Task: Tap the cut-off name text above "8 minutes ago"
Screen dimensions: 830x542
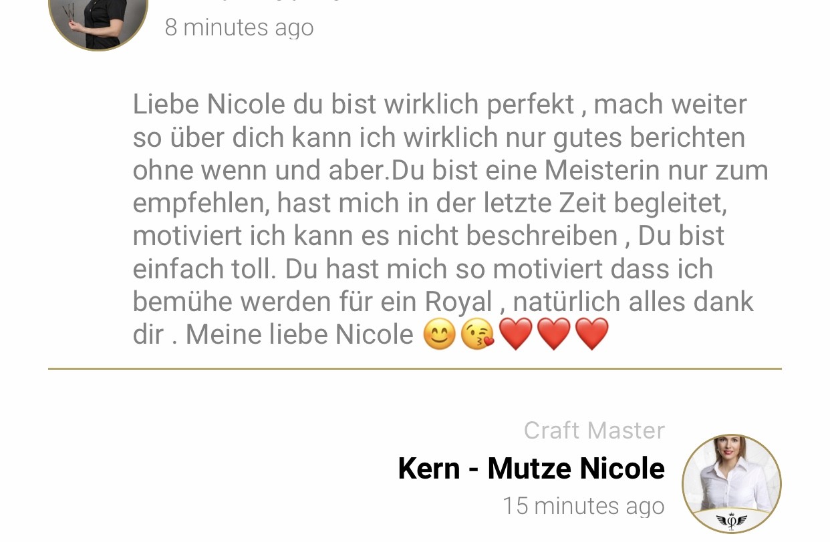Action: coord(254,2)
